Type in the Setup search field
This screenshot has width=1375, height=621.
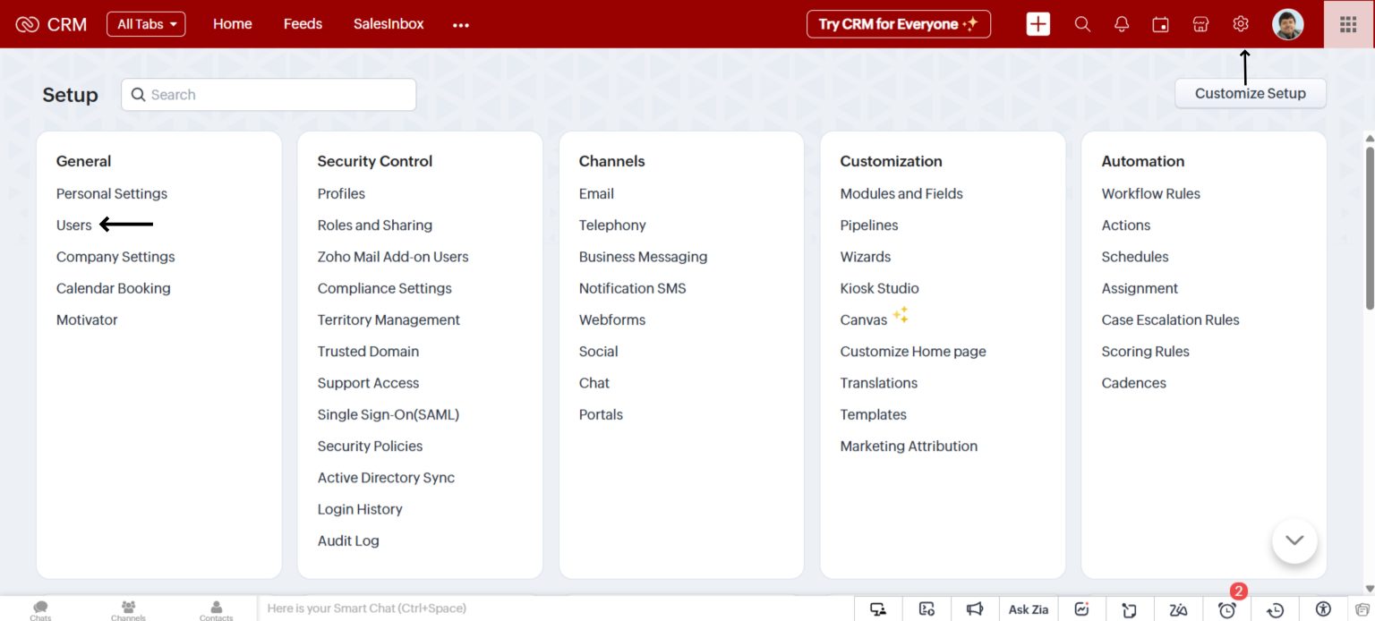268,94
